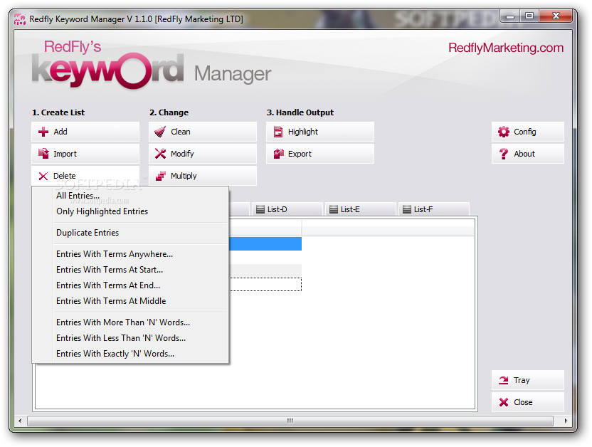The width and height of the screenshot is (592, 447).
Task: Send application to Tray button
Action: [528, 380]
